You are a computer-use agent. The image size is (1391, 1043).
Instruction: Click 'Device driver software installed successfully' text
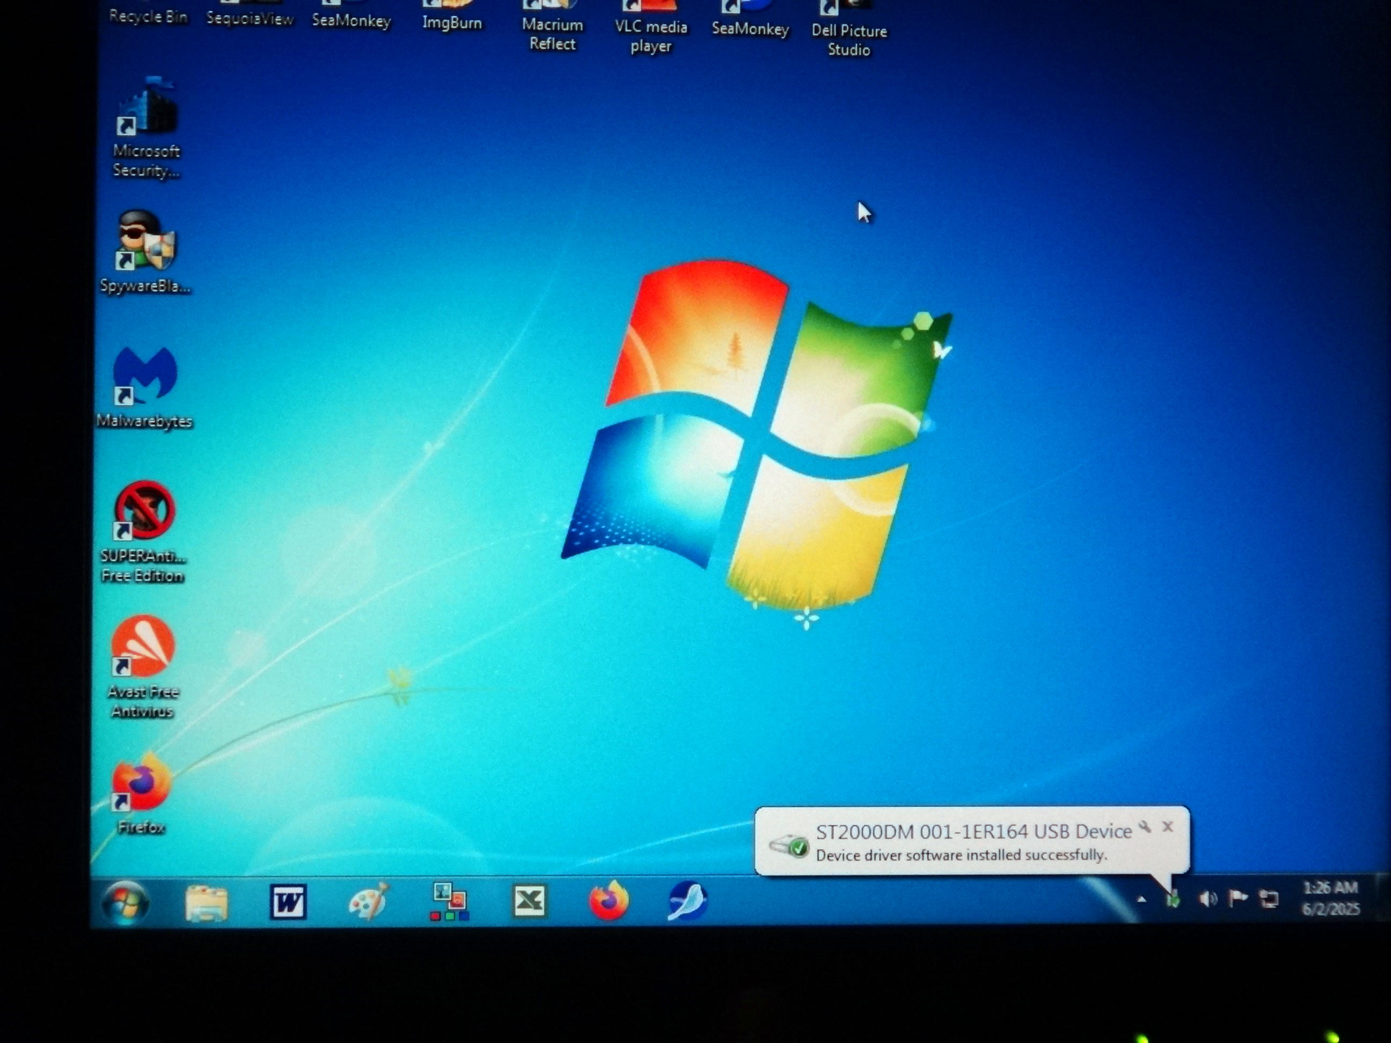(962, 855)
